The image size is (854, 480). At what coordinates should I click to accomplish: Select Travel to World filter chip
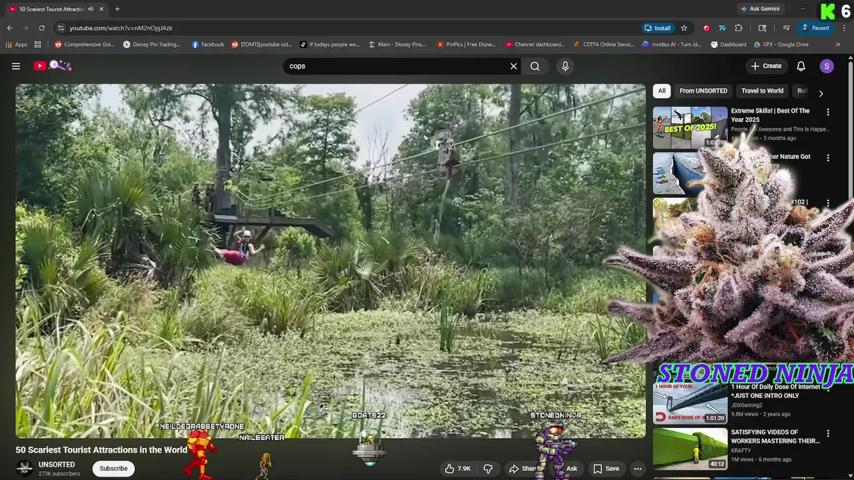(x=762, y=91)
